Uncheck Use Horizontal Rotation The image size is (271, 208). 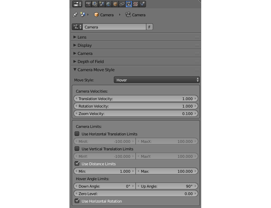coord(77,201)
